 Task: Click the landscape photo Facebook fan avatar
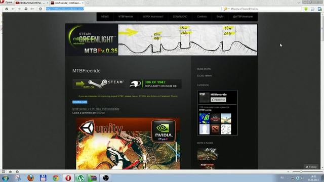226,118
